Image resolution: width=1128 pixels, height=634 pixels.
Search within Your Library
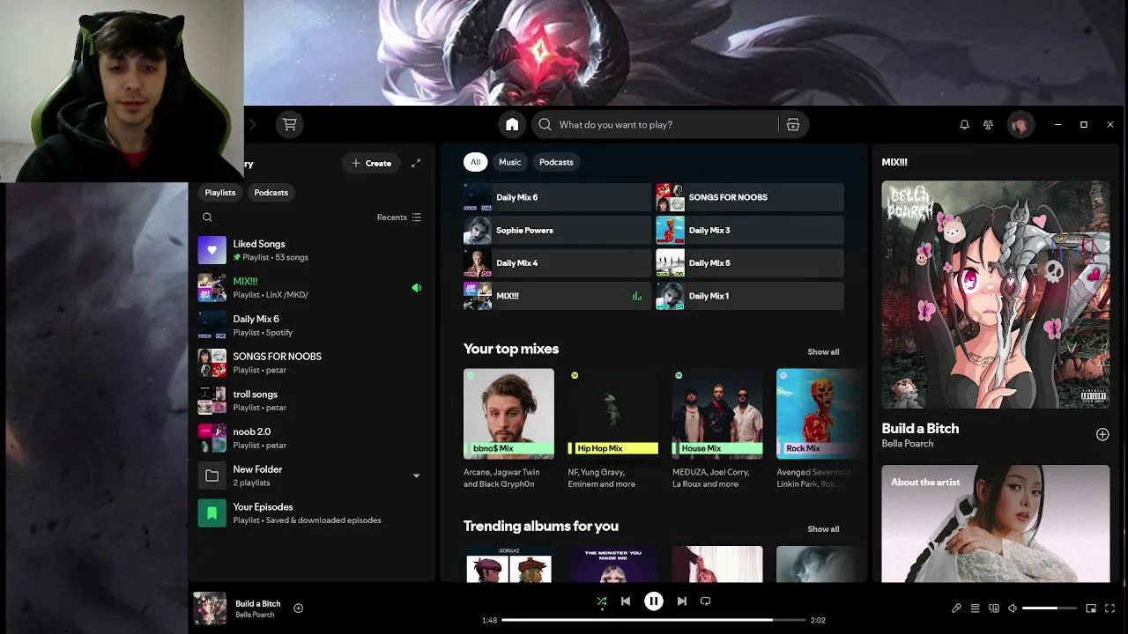tap(207, 217)
